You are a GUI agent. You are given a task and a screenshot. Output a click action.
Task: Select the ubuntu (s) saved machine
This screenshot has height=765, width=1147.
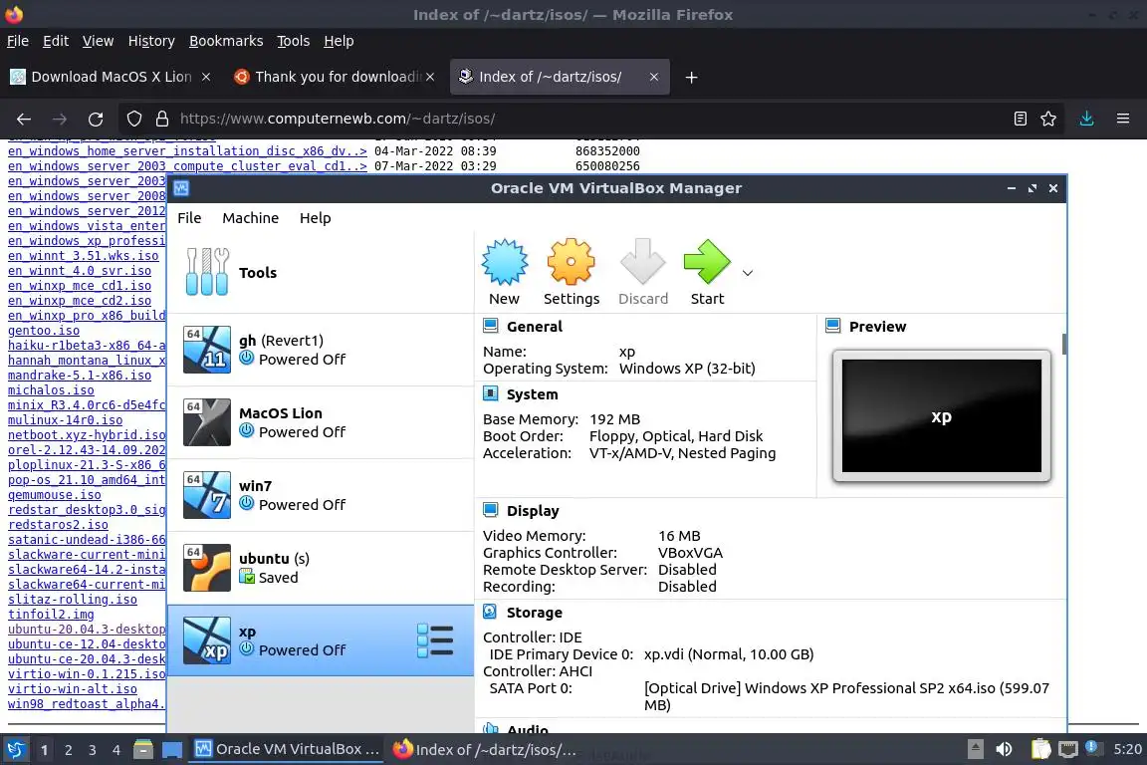(321, 568)
